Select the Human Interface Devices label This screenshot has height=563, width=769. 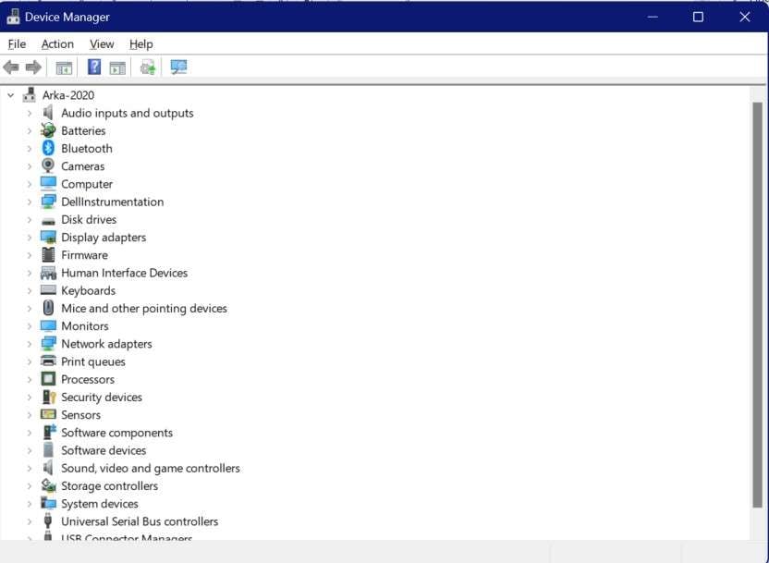click(125, 273)
